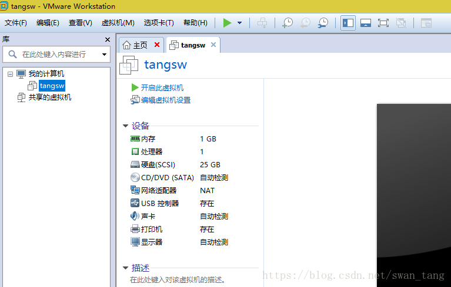Screen dimensions: 451x287
Task: Click the library search input field
Action: click(56, 54)
